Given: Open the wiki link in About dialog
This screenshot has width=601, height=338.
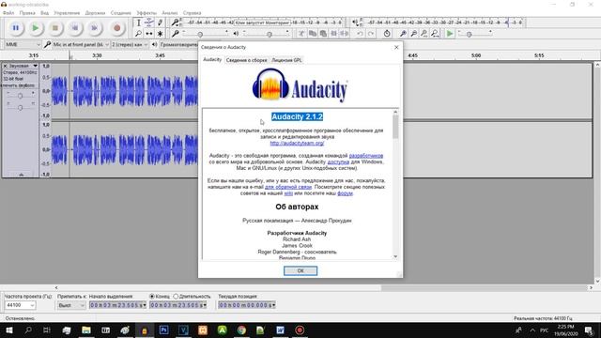Looking at the screenshot, I should [288, 193].
